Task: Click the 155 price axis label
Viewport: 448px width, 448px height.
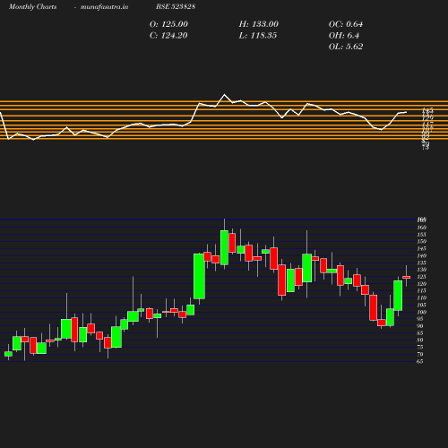Action: (x=422, y=235)
